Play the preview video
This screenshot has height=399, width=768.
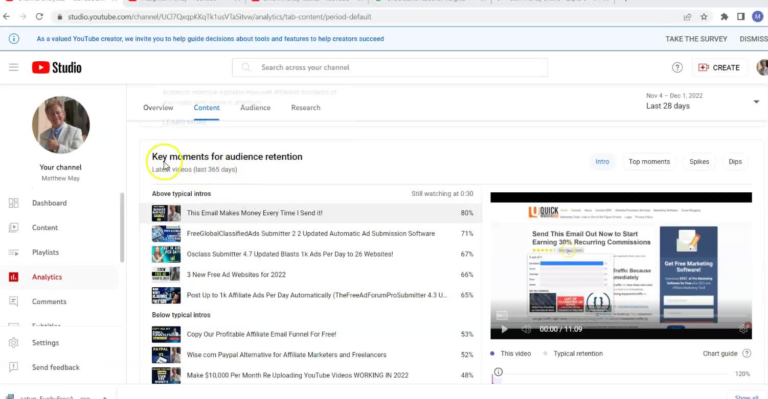[x=504, y=329]
